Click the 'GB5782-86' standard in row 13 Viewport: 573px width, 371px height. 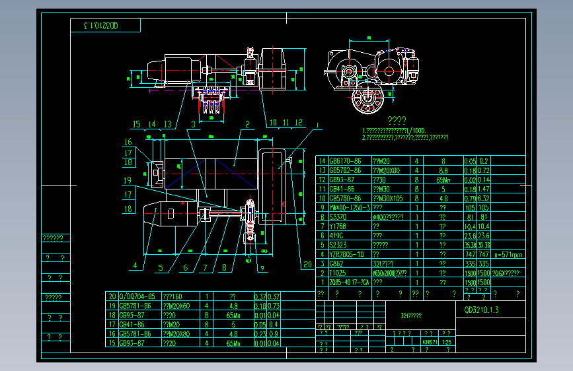pos(345,170)
